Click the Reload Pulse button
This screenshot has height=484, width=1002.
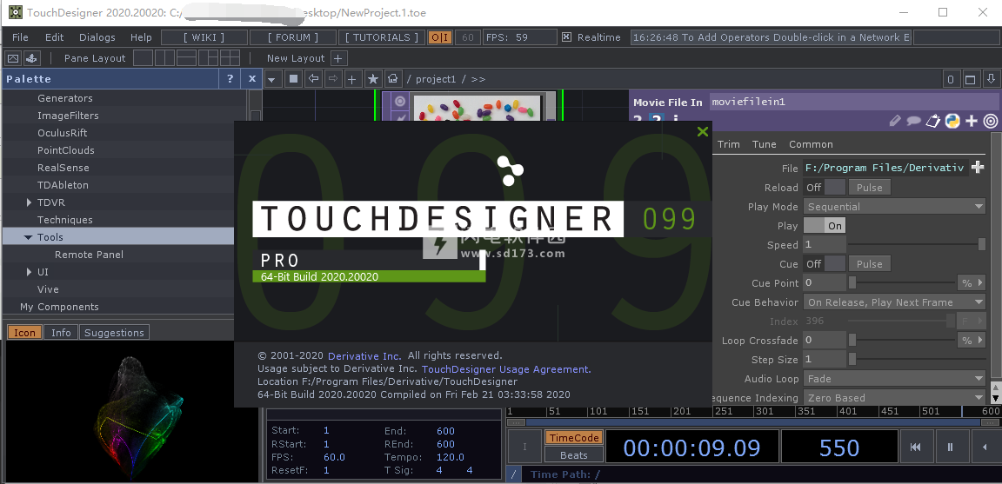click(869, 188)
